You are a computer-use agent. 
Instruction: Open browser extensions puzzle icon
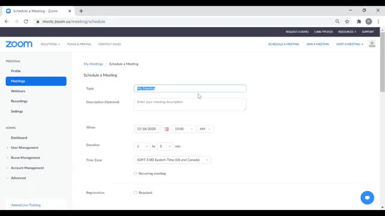(x=359, y=22)
